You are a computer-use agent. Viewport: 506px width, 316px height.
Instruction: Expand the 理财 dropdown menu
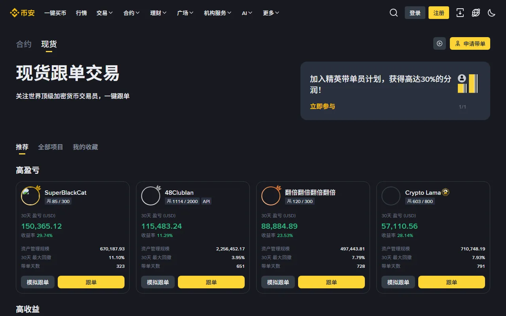pos(159,13)
